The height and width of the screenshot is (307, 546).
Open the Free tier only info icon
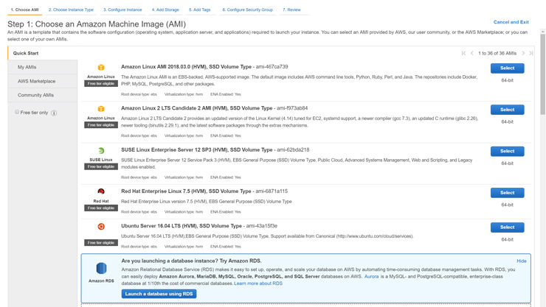click(x=54, y=113)
